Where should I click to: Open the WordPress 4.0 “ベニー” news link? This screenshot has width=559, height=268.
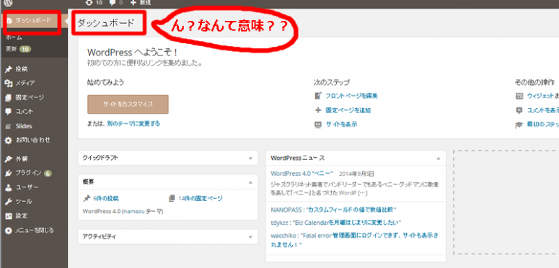coord(301,174)
